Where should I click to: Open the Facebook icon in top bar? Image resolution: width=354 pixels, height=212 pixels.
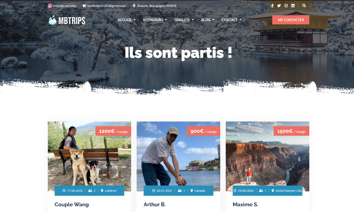click(x=272, y=6)
